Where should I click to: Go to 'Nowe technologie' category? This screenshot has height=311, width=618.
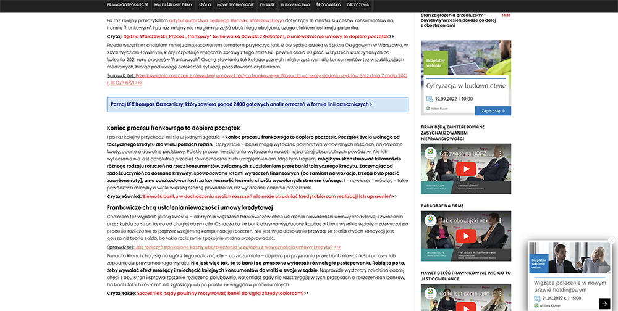[235, 4]
